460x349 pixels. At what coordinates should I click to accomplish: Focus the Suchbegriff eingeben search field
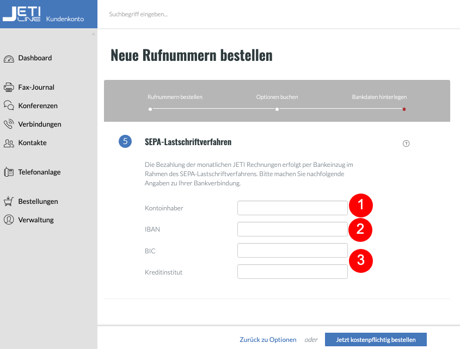tap(138, 14)
